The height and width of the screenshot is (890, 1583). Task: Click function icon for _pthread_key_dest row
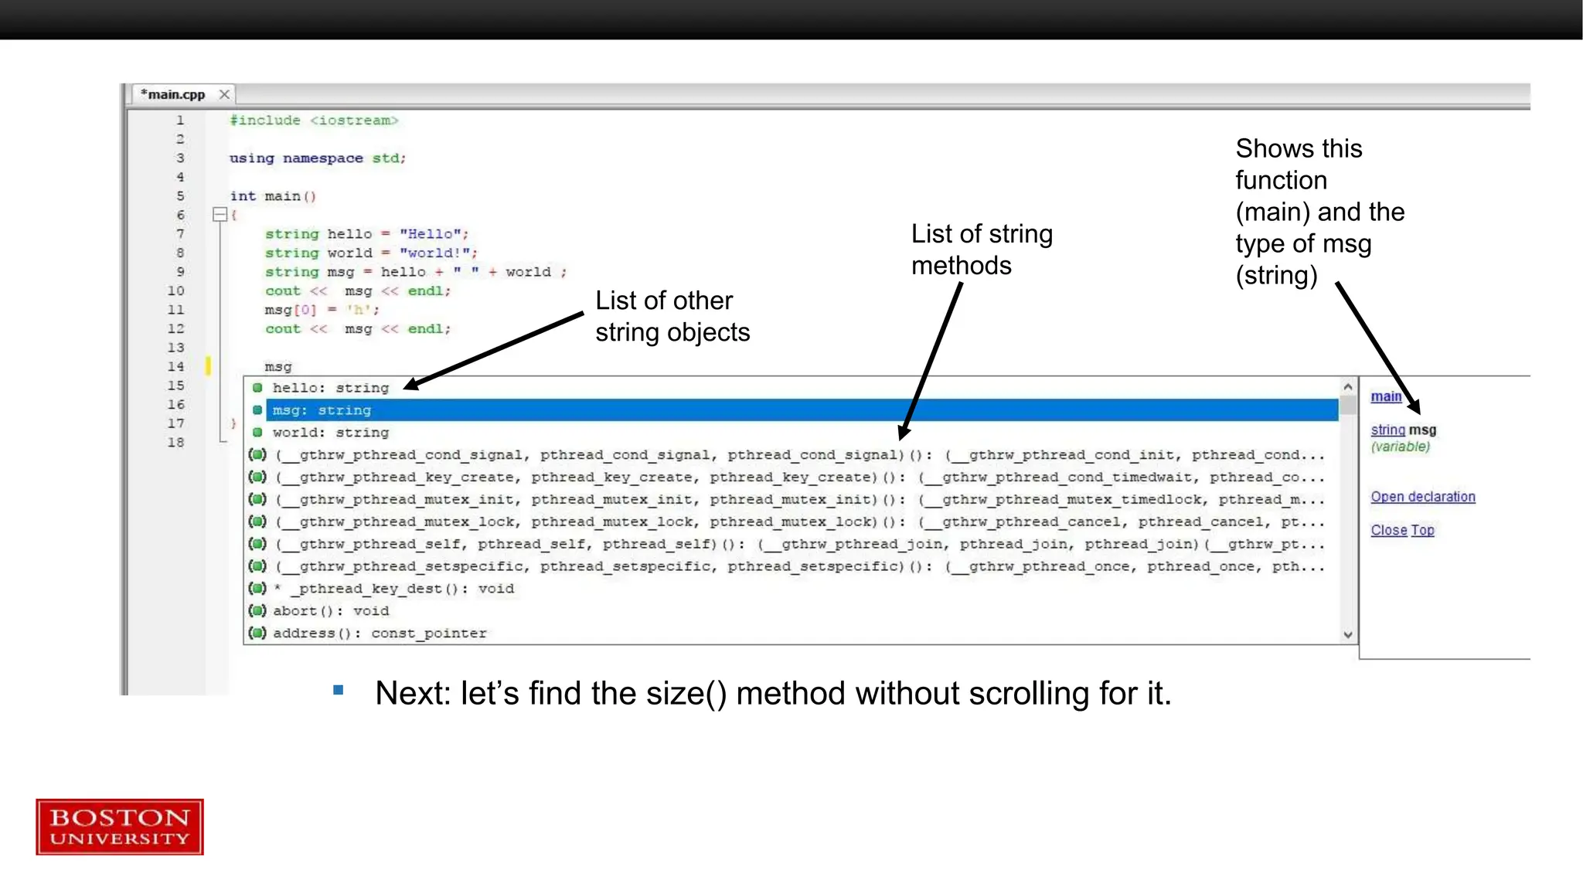[257, 588]
